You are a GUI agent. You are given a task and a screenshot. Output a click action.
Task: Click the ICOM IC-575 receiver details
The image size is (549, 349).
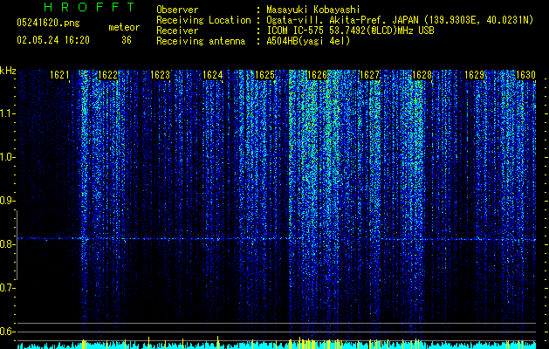tap(351, 31)
